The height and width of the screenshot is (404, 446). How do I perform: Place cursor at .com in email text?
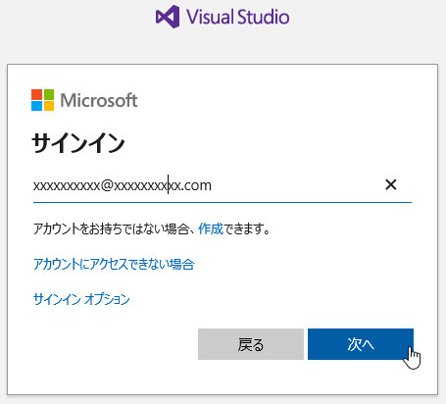click(x=196, y=185)
